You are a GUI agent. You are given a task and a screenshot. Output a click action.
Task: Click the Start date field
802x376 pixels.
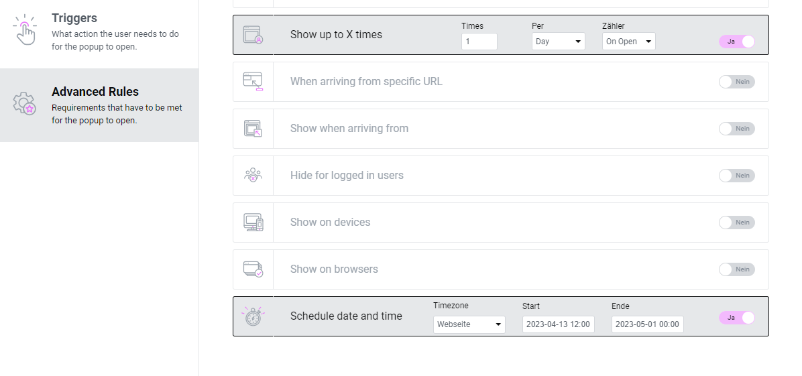558,324
